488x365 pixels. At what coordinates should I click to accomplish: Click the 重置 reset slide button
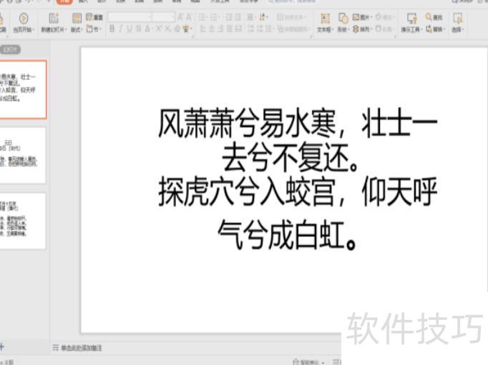(94, 17)
